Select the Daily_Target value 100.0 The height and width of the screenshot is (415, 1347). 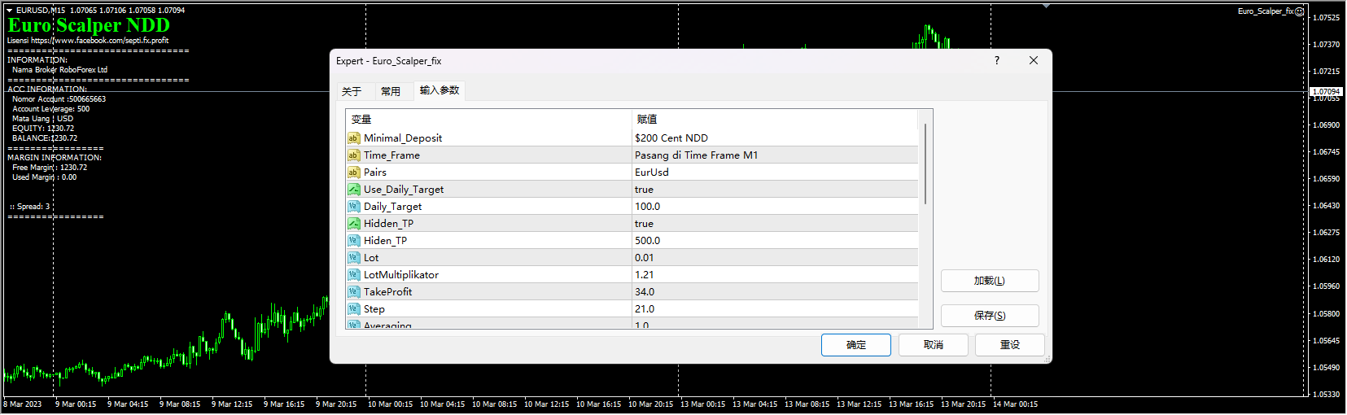(x=648, y=207)
